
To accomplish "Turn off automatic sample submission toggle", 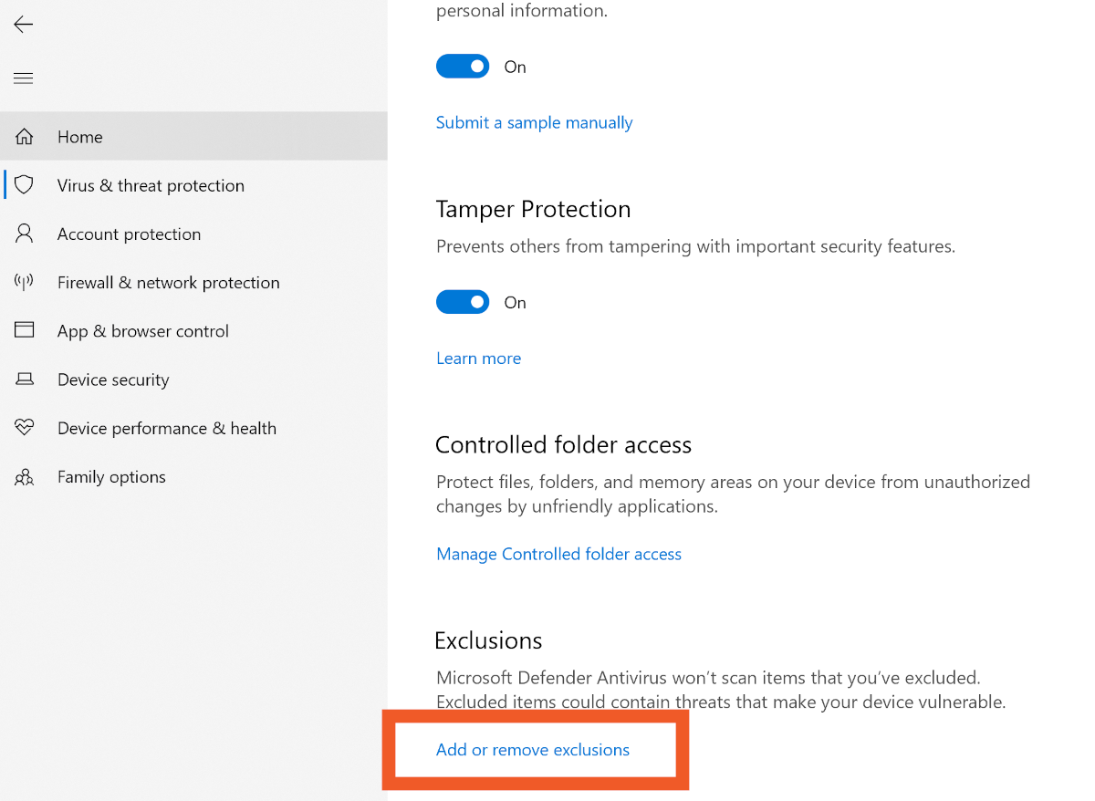I will point(463,67).
